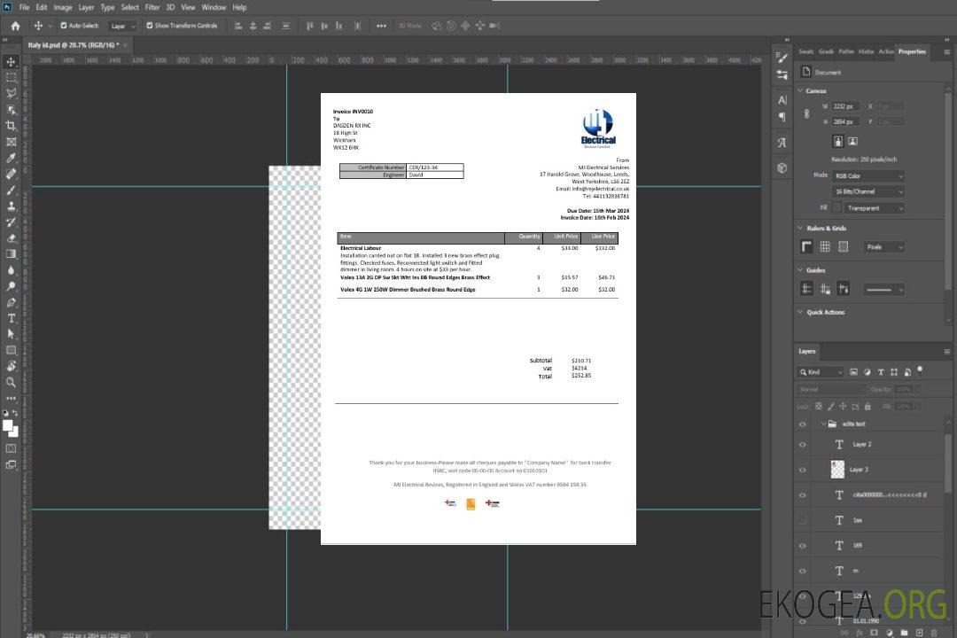Hide Layer 2 using its eye icon
The height and width of the screenshot is (638, 957).
pos(803,445)
